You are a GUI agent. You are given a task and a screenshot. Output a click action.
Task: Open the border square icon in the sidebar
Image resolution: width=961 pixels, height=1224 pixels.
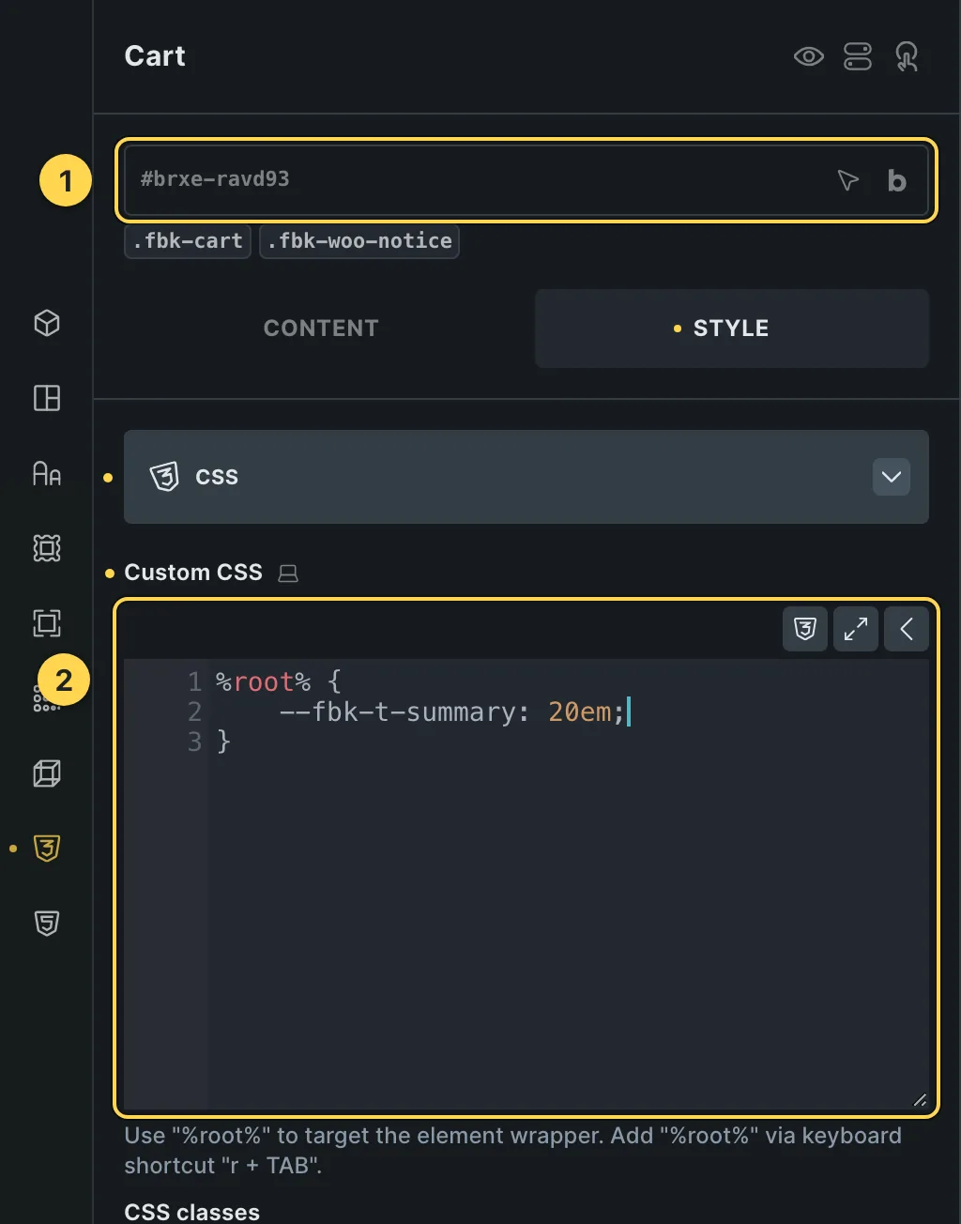pos(47,623)
